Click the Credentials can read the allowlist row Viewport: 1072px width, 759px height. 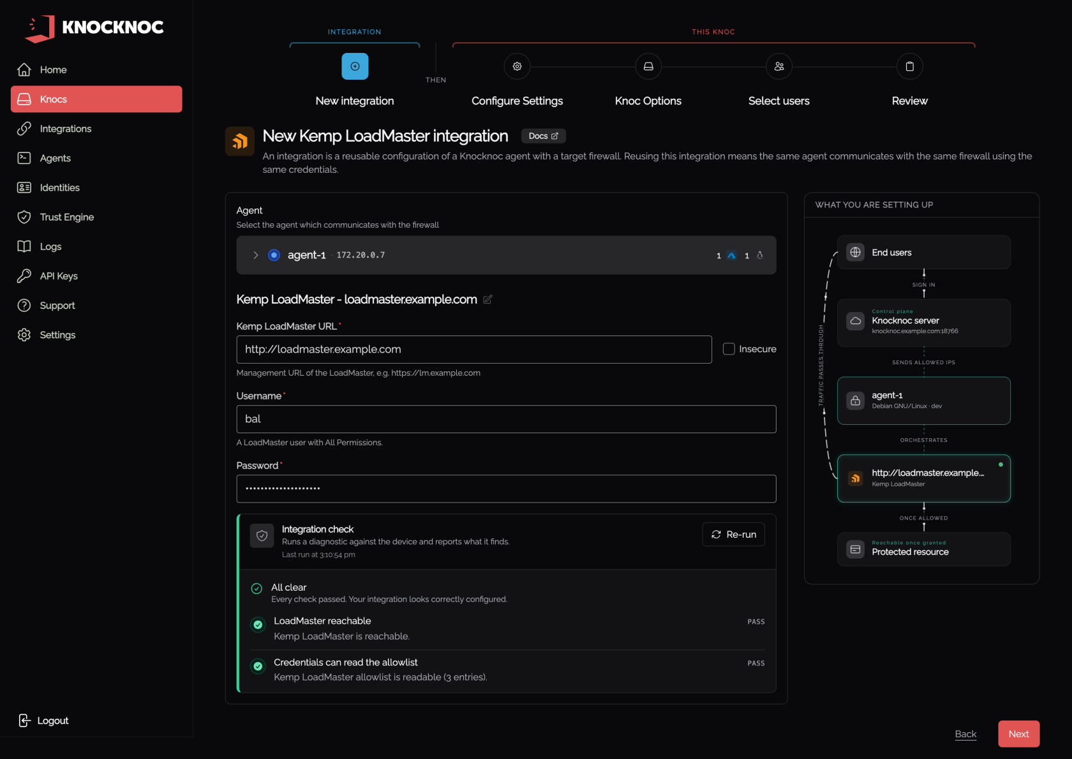[507, 670]
